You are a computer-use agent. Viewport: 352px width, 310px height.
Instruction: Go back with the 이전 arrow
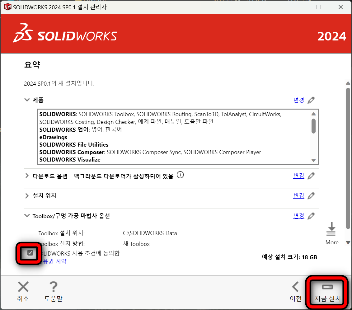(x=295, y=287)
